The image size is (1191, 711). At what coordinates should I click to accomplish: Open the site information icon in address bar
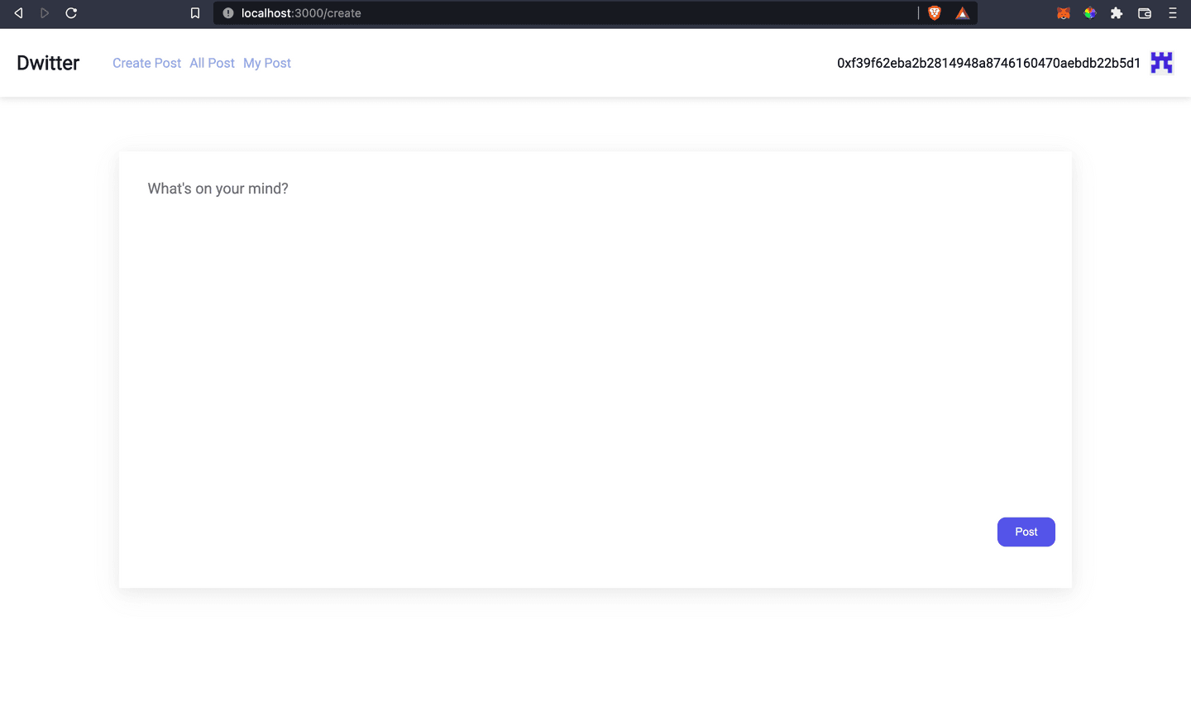[228, 13]
